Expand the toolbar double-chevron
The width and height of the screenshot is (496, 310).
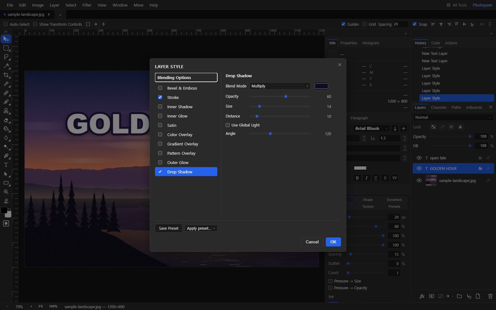click(x=6, y=32)
